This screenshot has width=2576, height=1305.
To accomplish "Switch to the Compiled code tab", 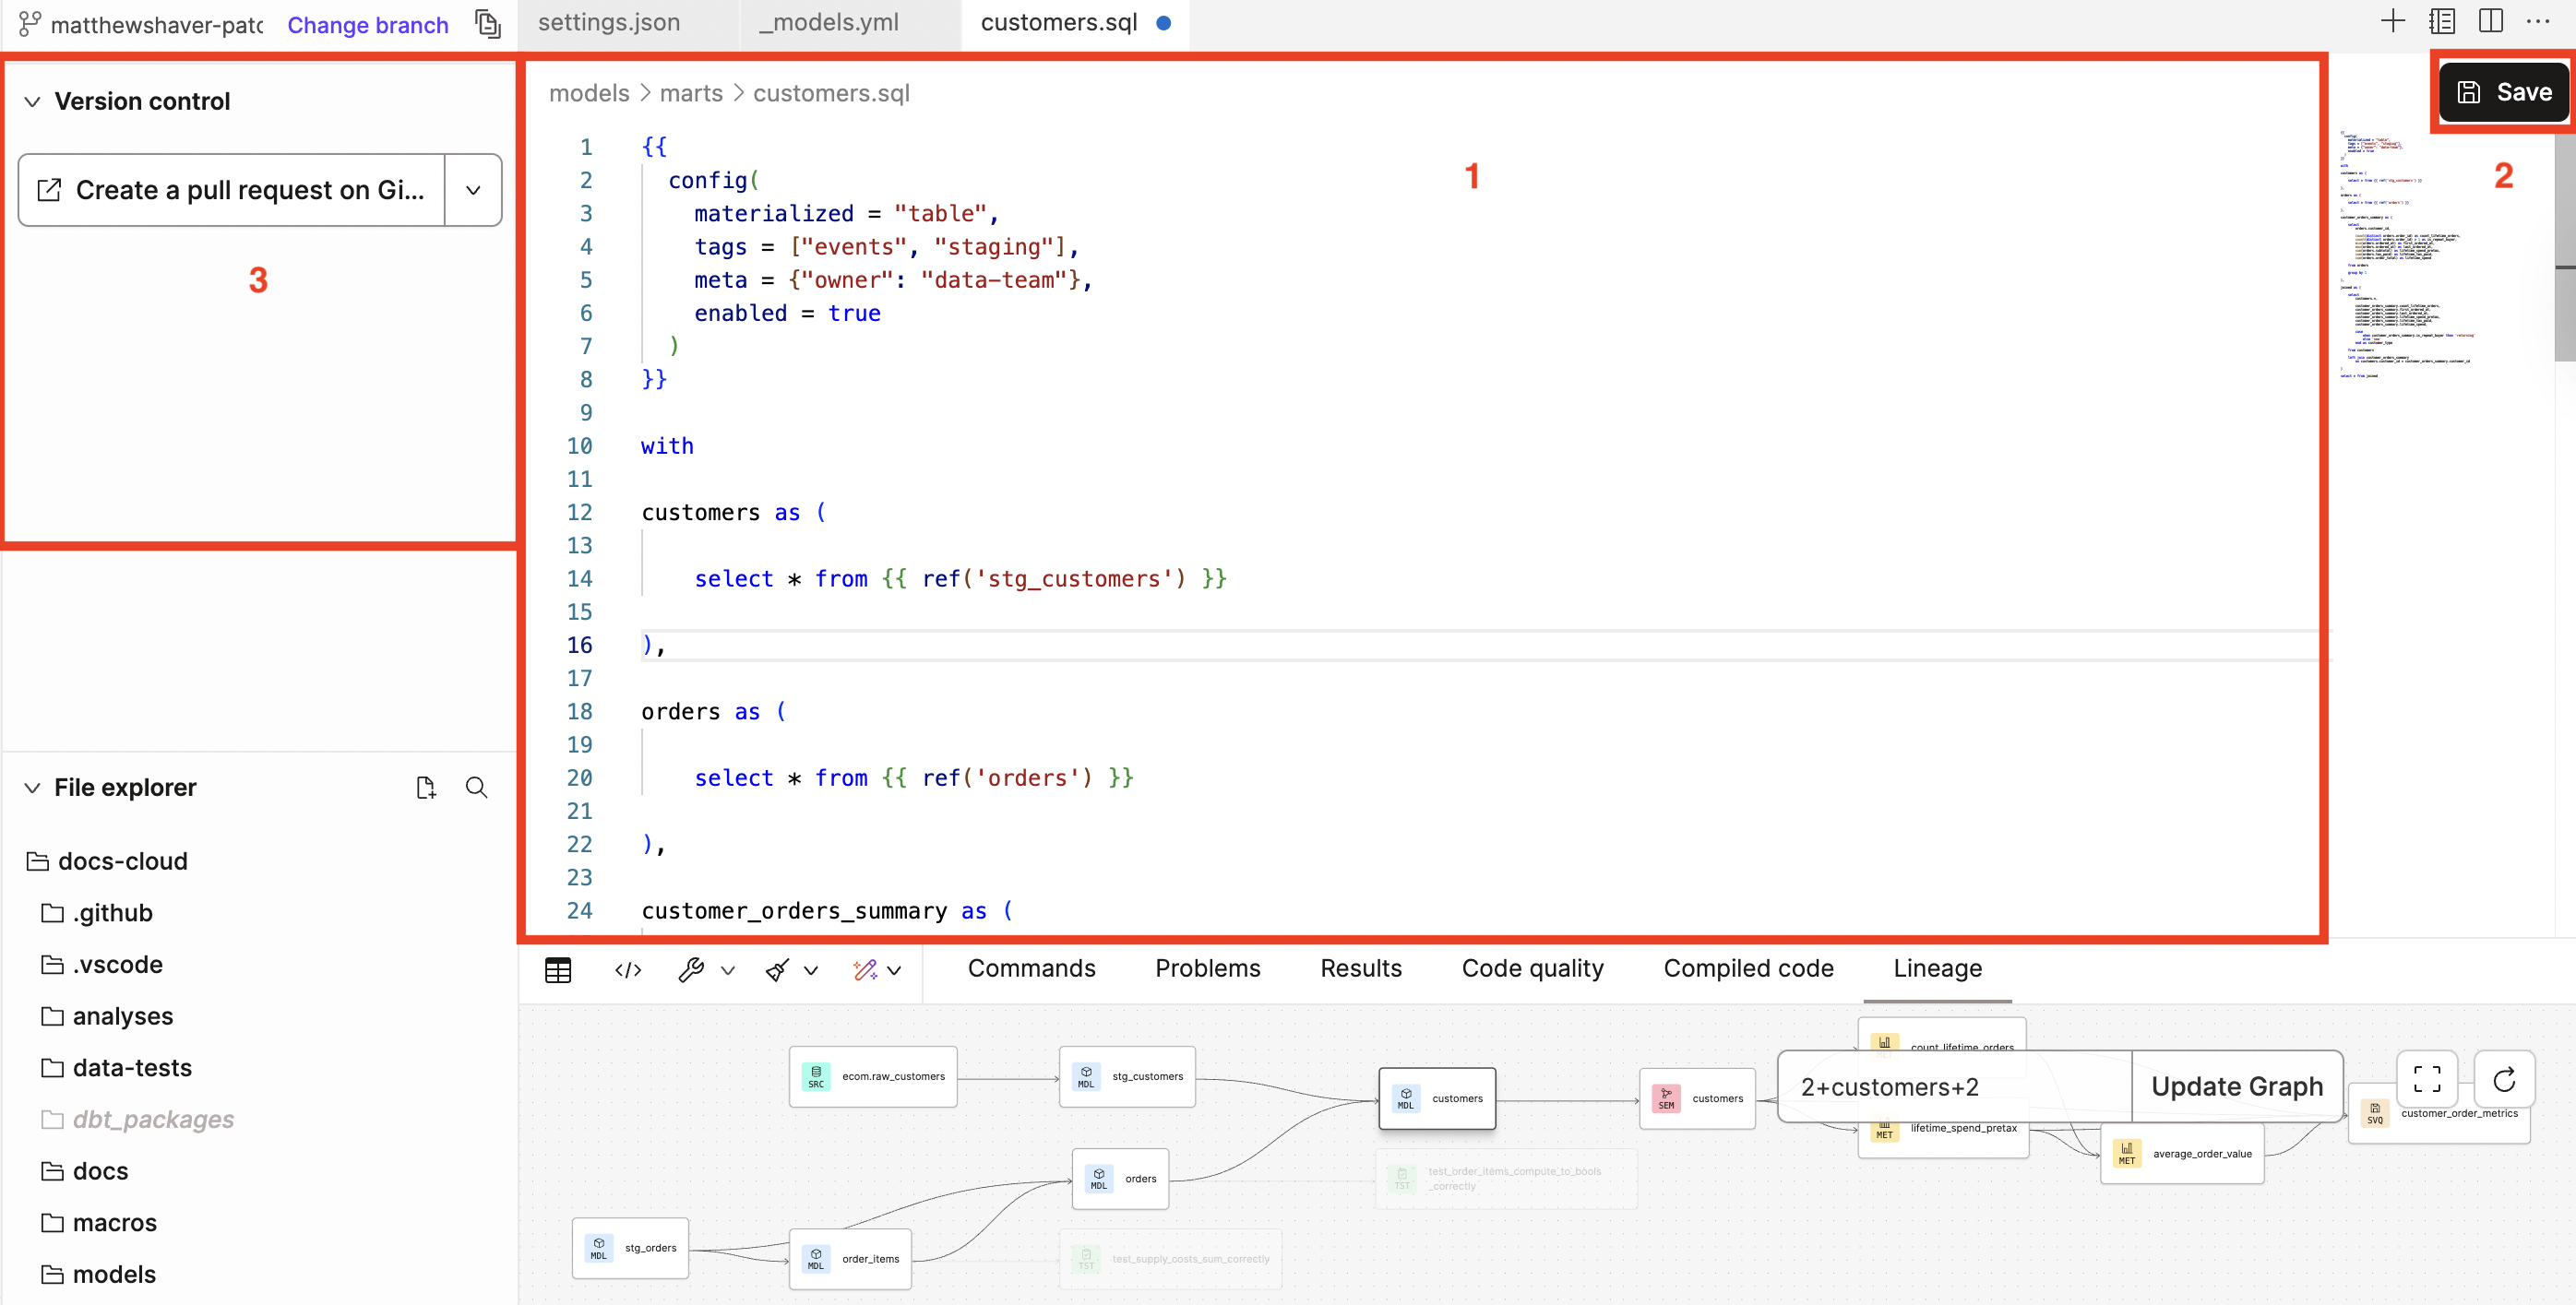I will [x=1748, y=968].
